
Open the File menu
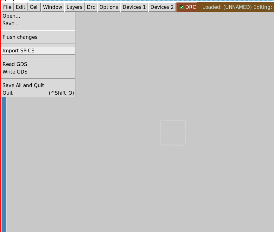pos(7,7)
